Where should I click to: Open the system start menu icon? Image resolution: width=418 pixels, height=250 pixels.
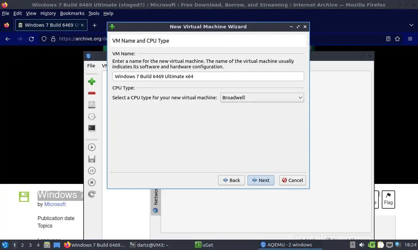pyautogui.click(x=5, y=245)
